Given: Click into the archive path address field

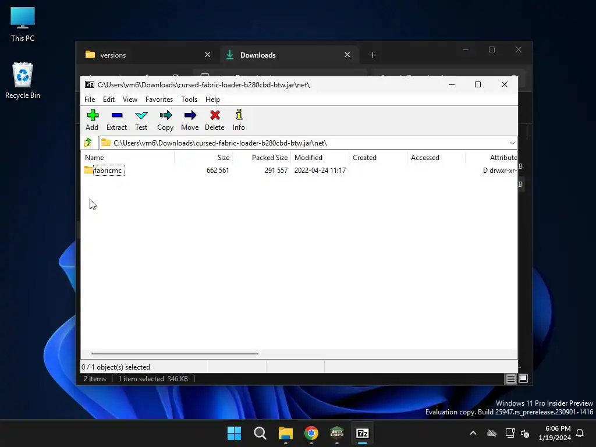Looking at the screenshot, I should pos(304,143).
